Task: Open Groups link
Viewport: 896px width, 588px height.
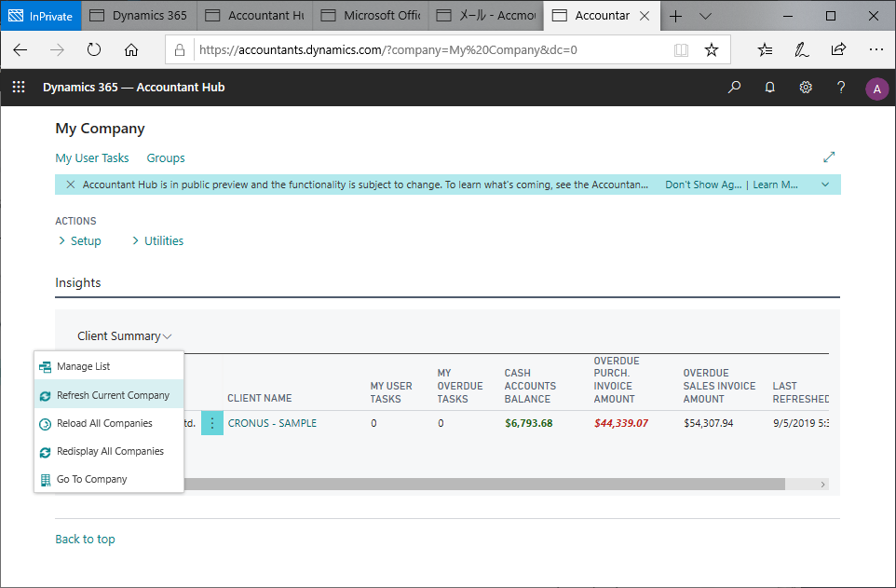Action: tap(166, 157)
